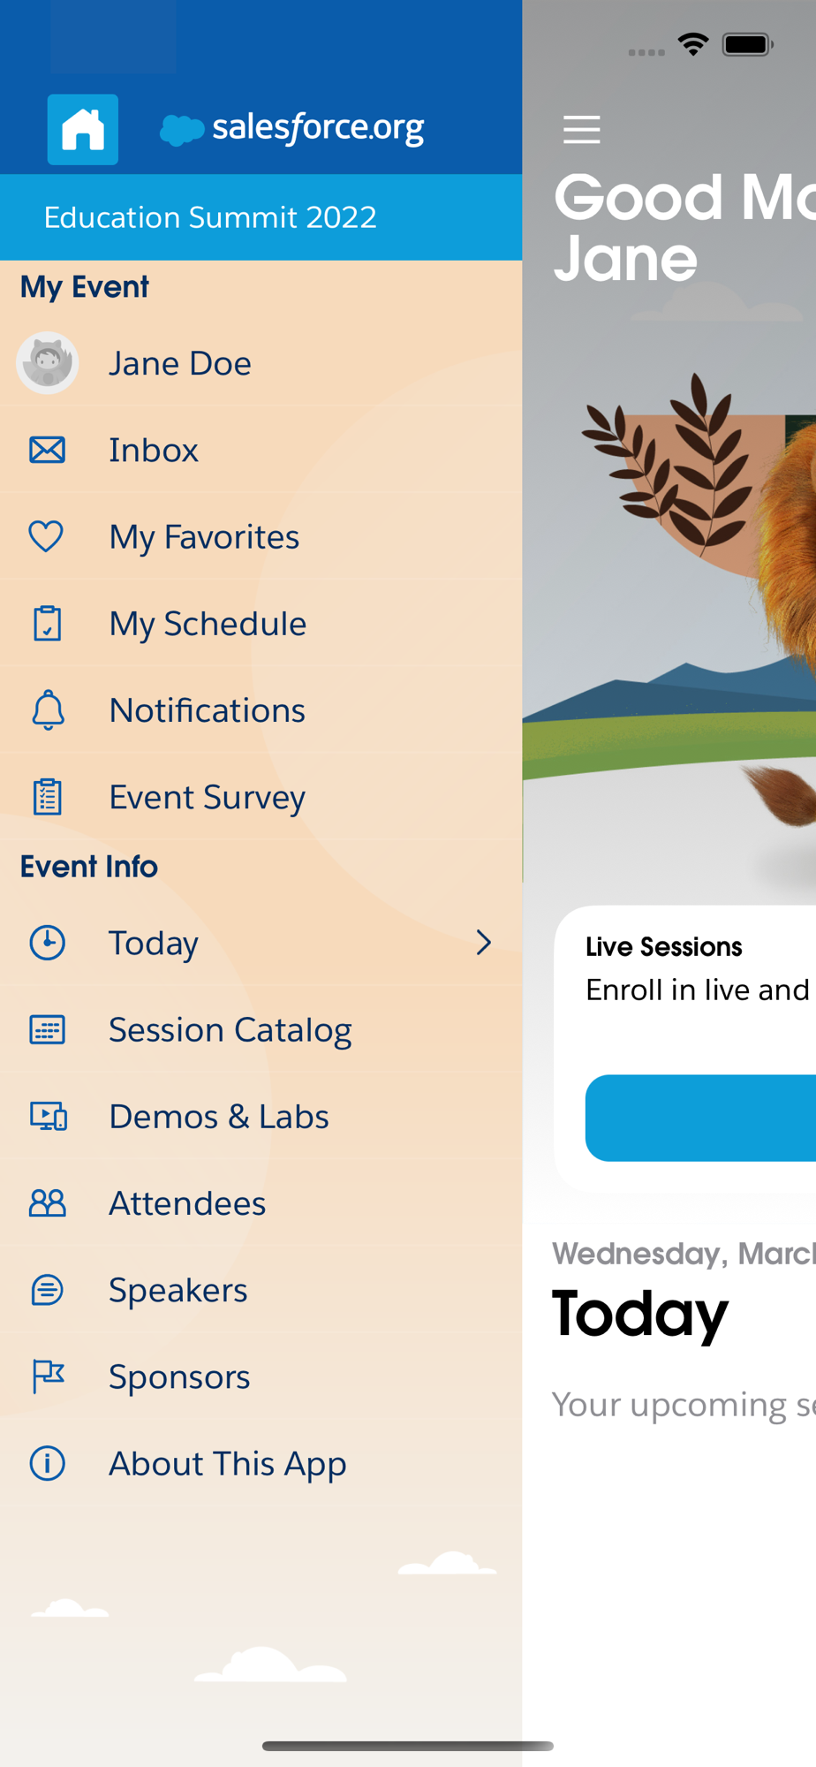Tap the About This App info icon
Viewport: 816px width, 1767px height.
[48, 1463]
